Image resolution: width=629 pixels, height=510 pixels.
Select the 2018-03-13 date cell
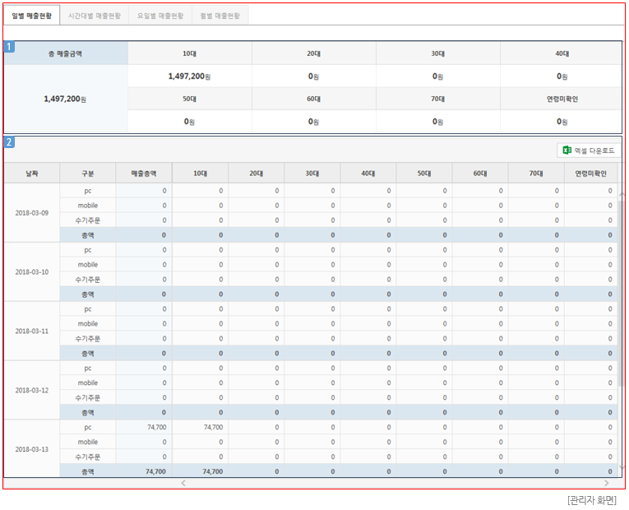pos(31,450)
